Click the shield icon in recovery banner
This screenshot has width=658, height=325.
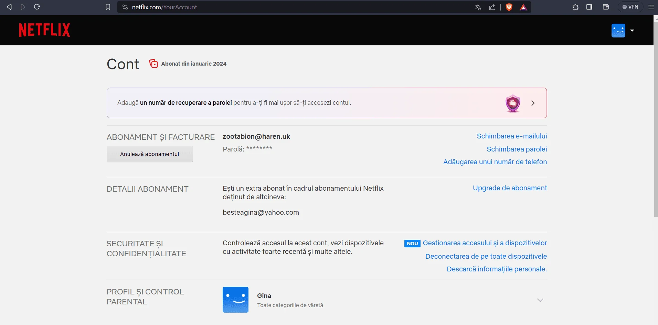point(513,103)
